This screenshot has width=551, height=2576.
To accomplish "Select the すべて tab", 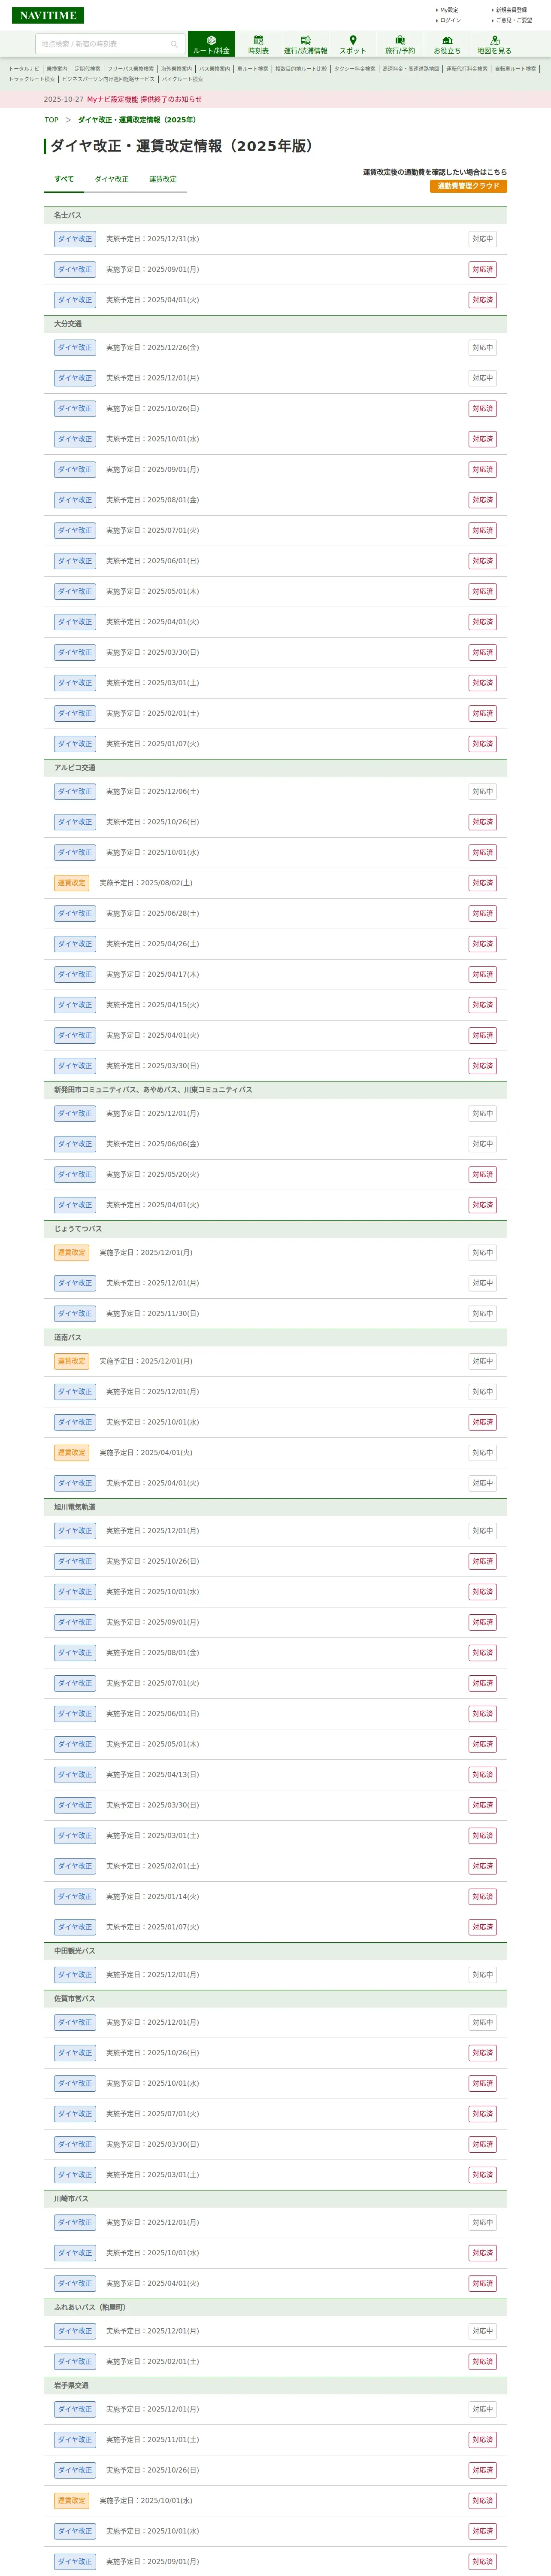I will (64, 179).
